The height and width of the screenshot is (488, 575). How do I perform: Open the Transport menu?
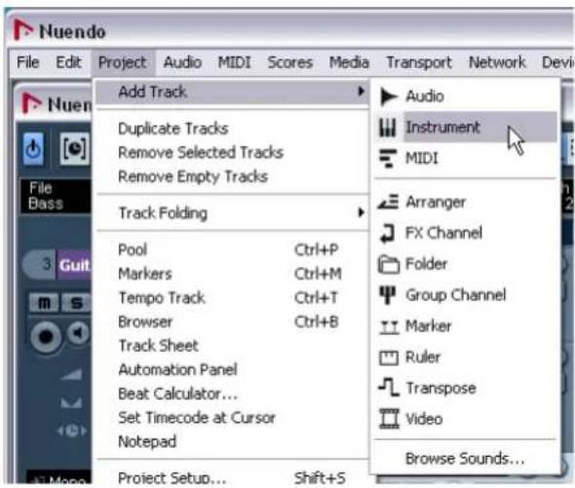click(x=419, y=62)
